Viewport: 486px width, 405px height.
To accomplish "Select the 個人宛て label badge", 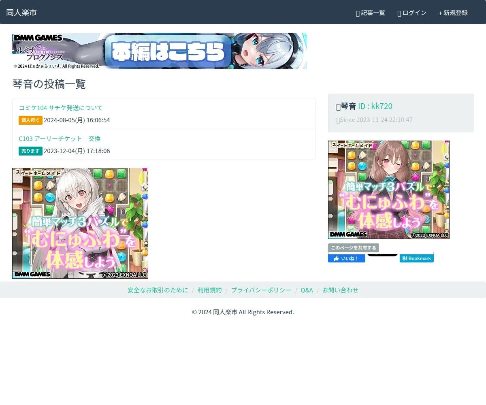I will click(30, 120).
